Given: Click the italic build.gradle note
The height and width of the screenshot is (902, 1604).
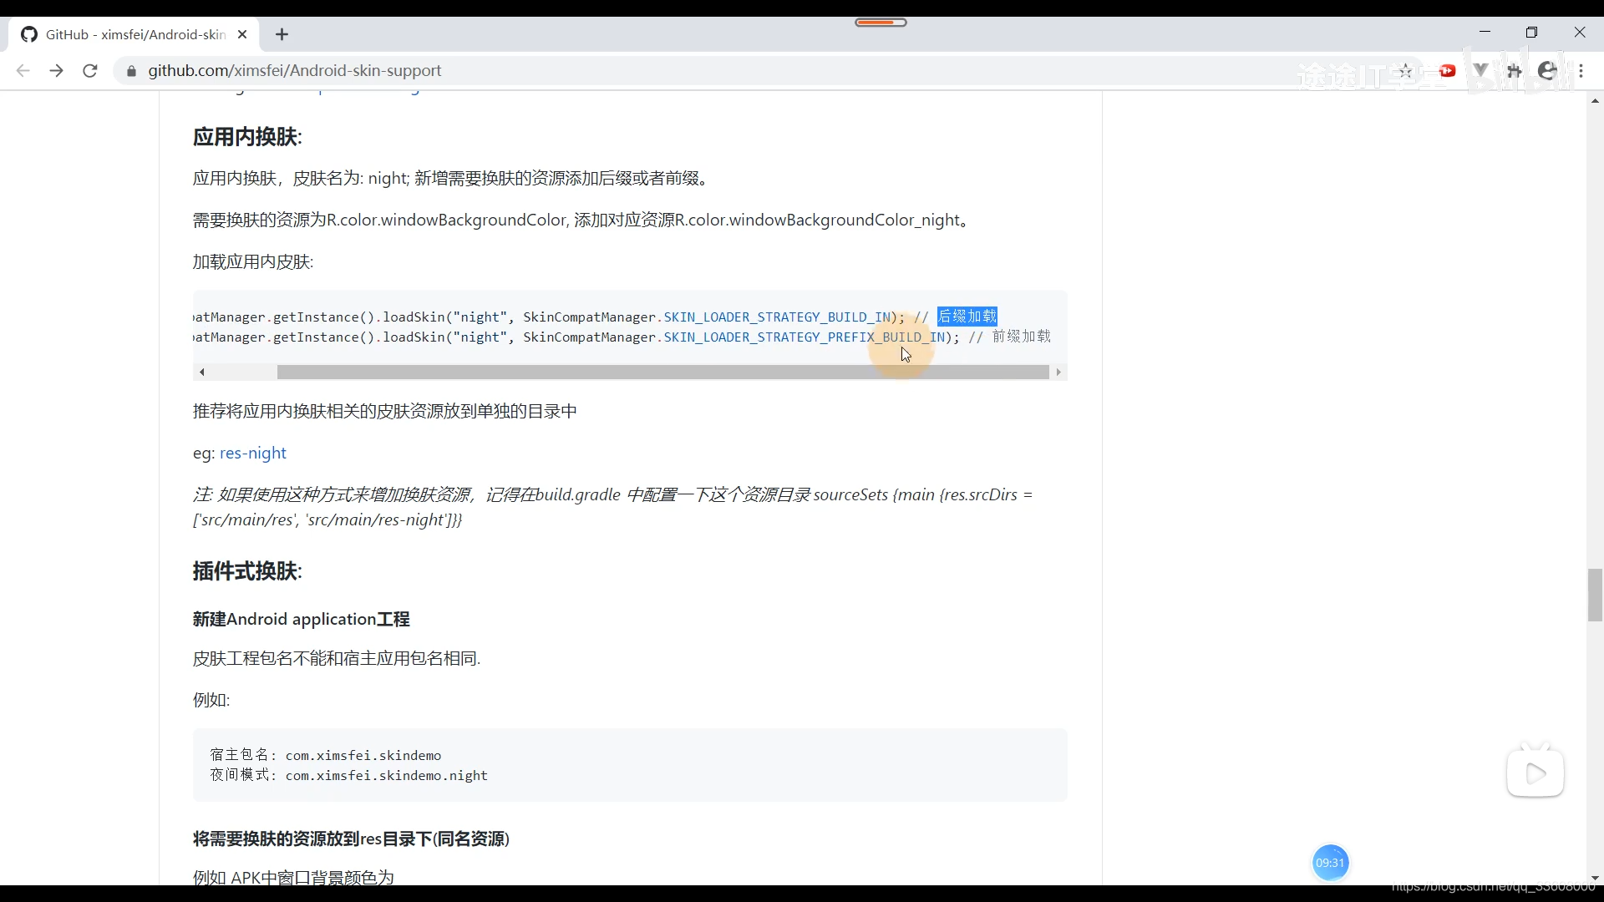Looking at the screenshot, I should pyautogui.click(x=612, y=507).
